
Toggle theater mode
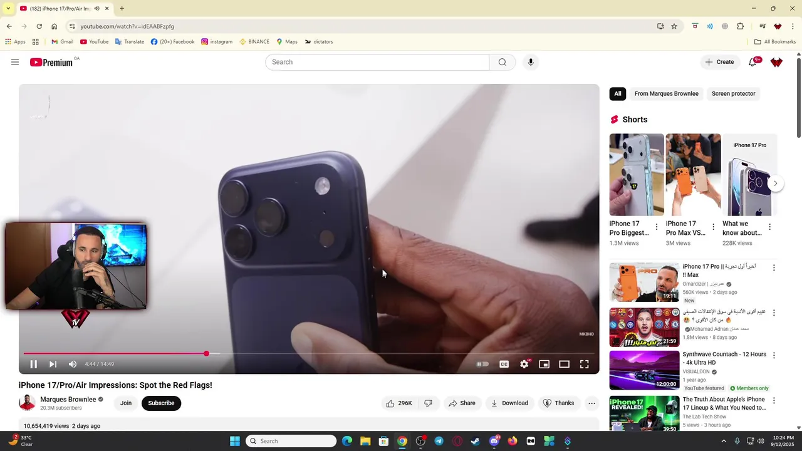coord(565,364)
